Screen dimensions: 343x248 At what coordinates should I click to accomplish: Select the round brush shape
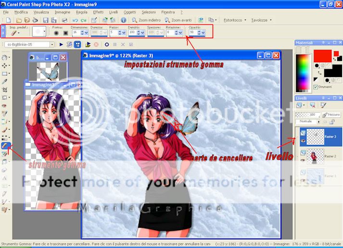point(56,33)
